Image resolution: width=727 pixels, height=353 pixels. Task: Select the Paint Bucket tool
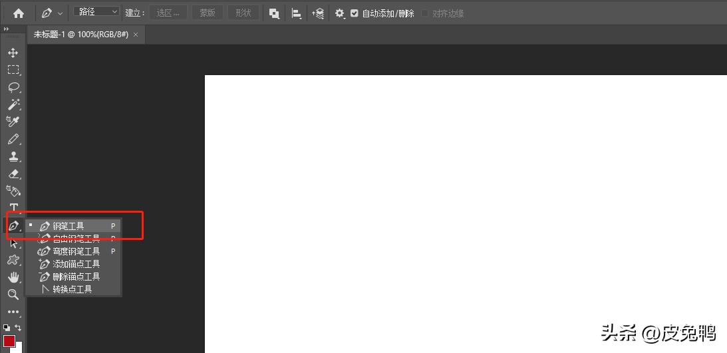click(13, 191)
